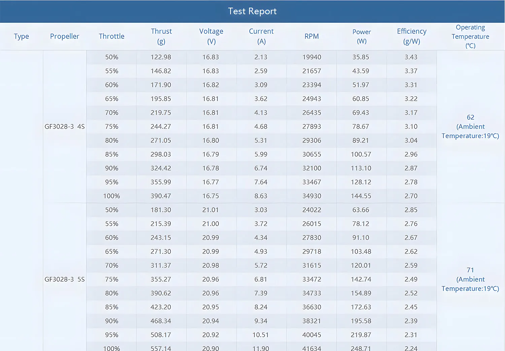Select the Efficiency (g/W) column header
The height and width of the screenshot is (351, 505).
pos(411,36)
